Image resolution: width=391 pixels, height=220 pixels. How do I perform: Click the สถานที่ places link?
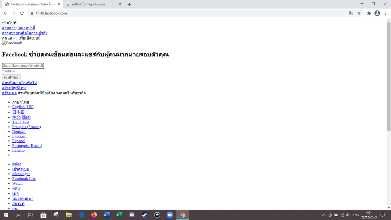18,204
